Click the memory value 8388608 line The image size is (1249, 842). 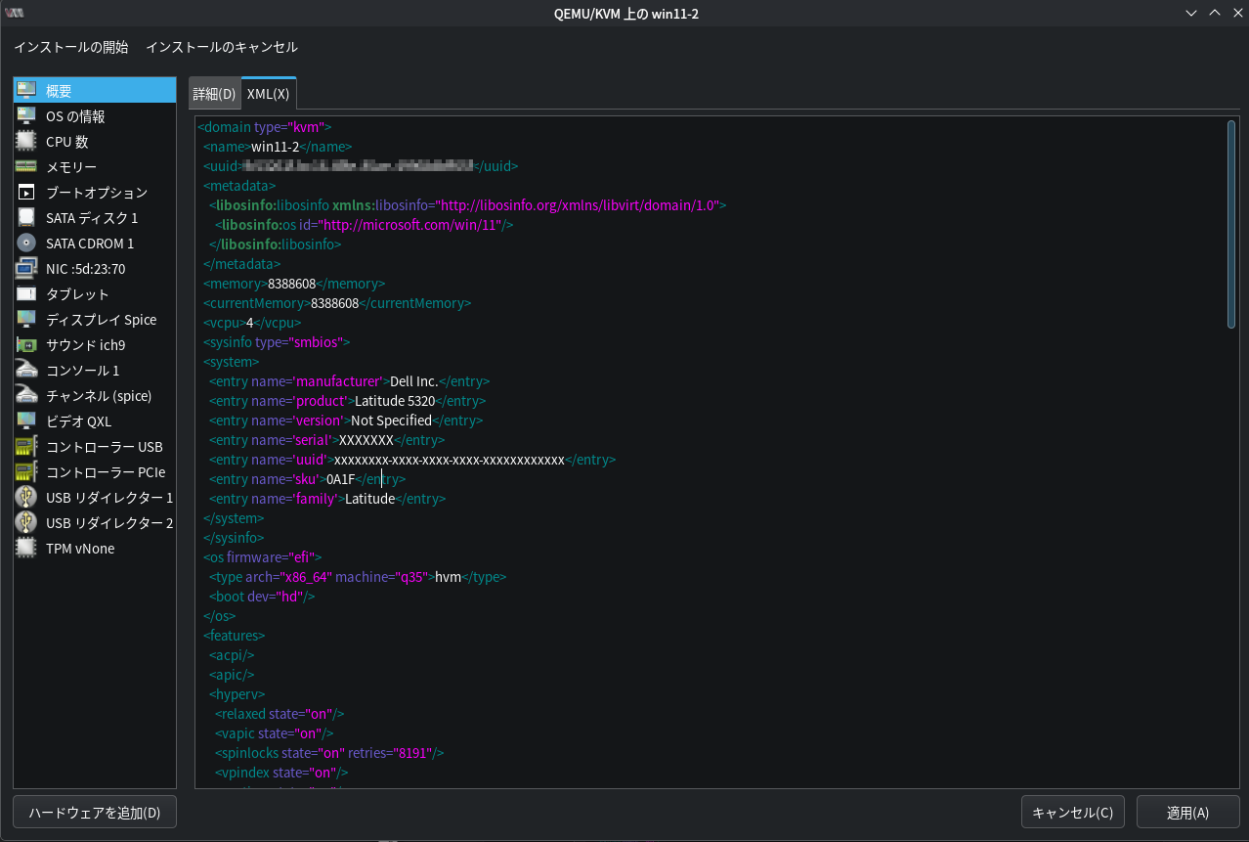[x=294, y=284]
